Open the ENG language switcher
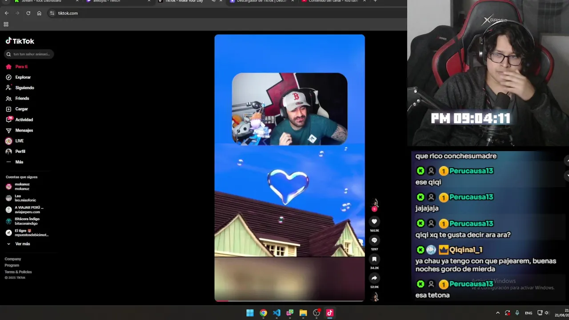The width and height of the screenshot is (569, 320). click(x=529, y=313)
